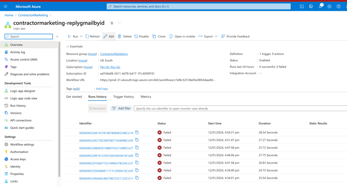The height and width of the screenshot is (187, 347).
Task: Delete the logic app
Action: pos(124,37)
